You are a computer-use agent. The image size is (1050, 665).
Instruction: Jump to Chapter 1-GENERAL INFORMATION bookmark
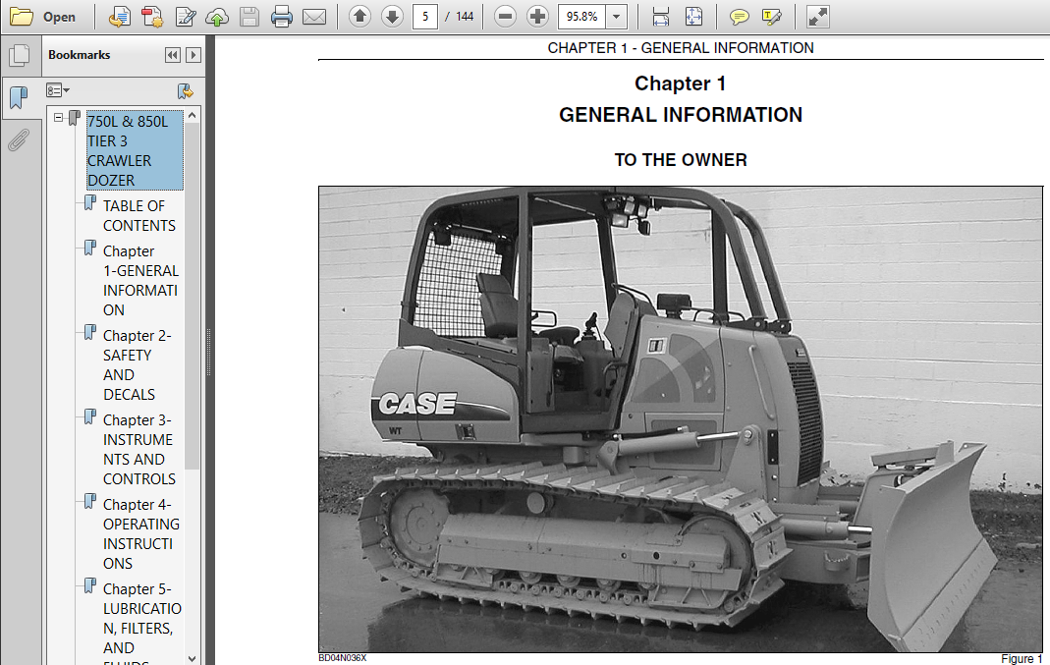coord(140,281)
